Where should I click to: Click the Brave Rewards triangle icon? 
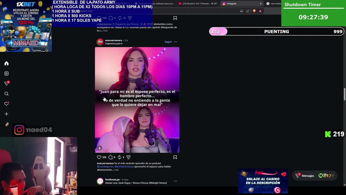tap(260, 11)
